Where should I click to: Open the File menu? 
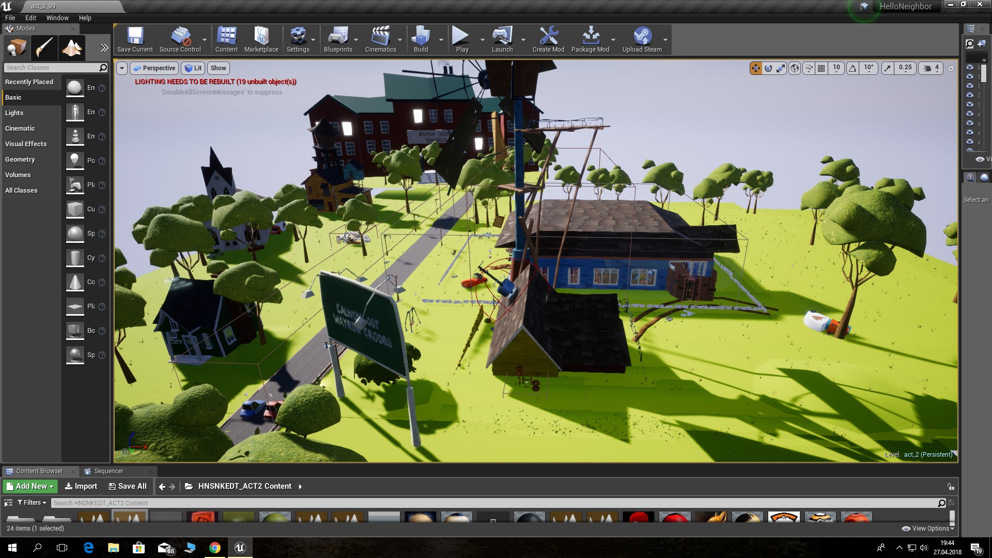pos(10,18)
